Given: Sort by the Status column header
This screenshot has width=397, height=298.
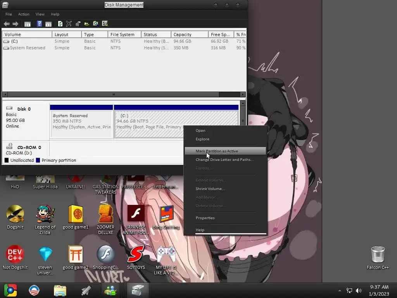Looking at the screenshot, I should (x=156, y=35).
